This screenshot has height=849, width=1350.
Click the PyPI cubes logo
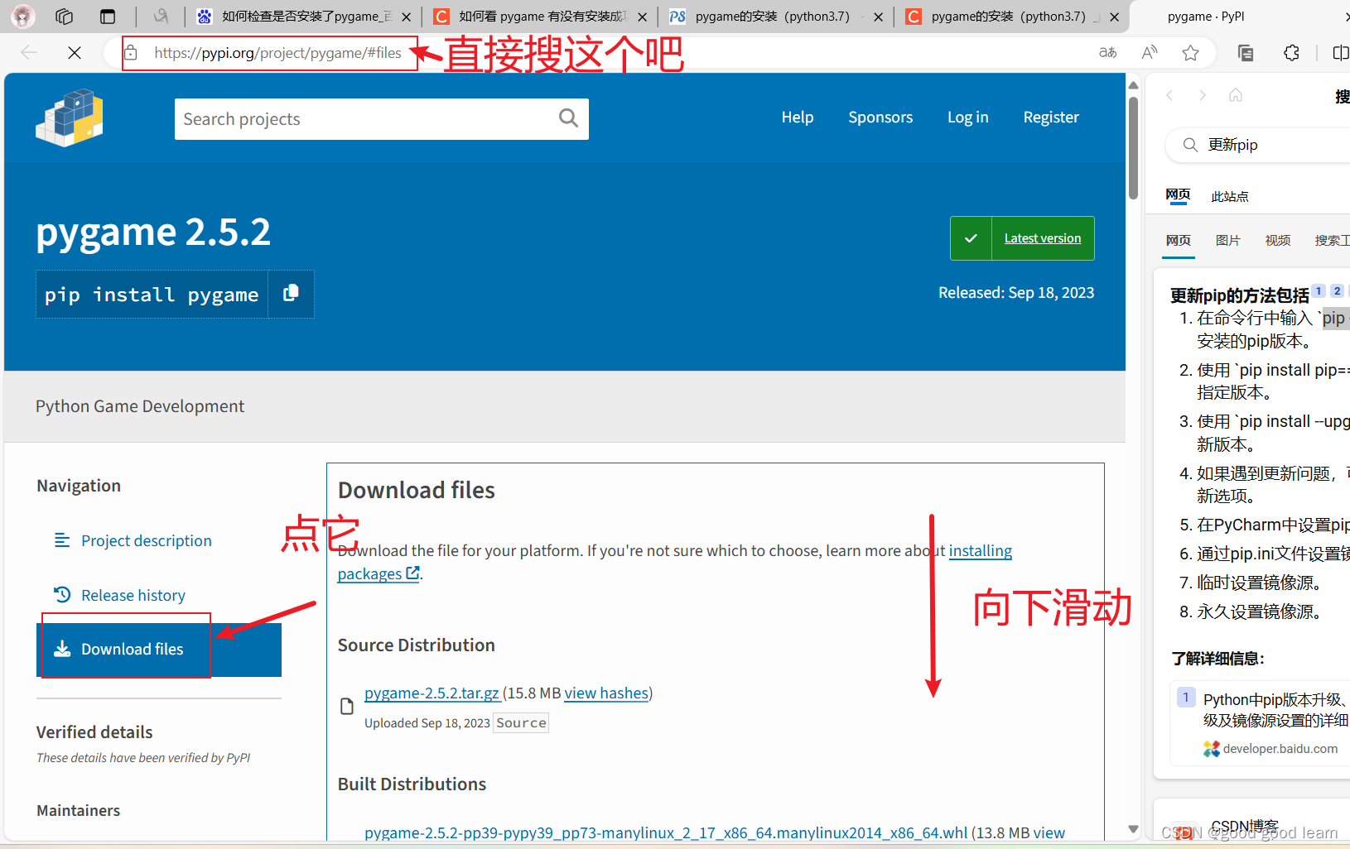70,118
